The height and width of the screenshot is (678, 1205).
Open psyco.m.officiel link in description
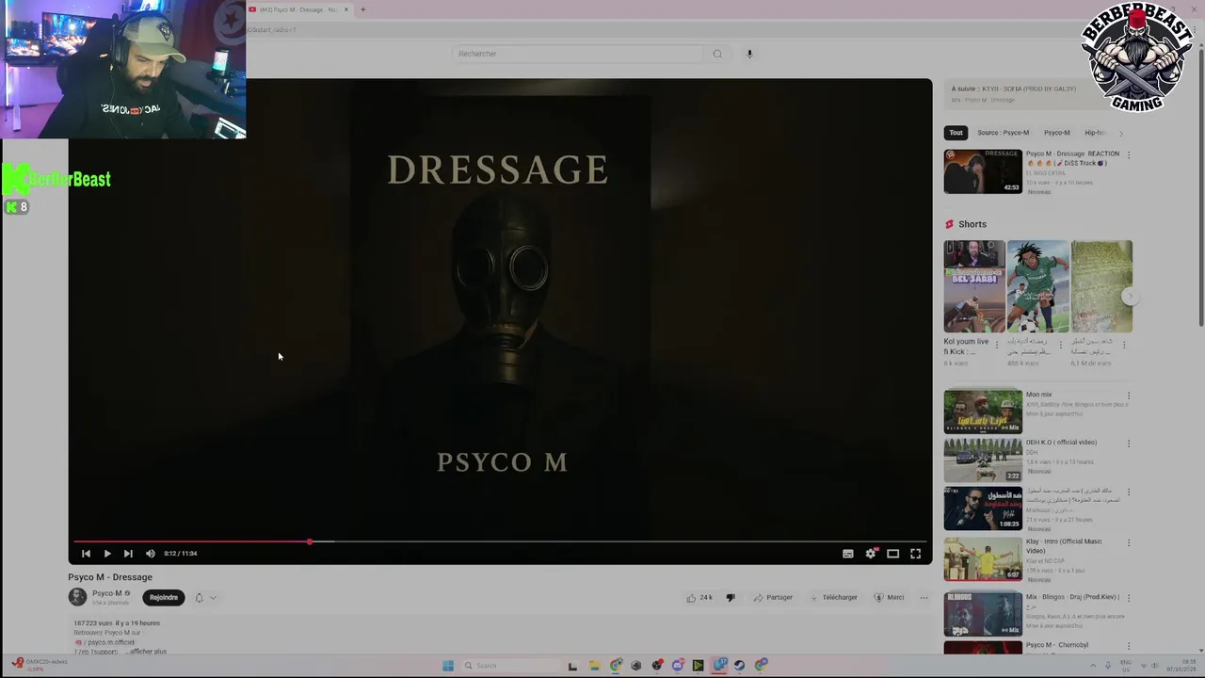(111, 642)
